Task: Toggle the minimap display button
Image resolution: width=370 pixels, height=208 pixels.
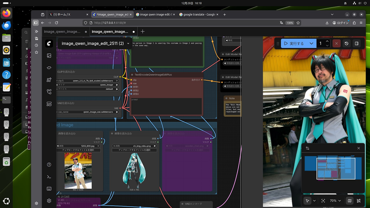Action: pyautogui.click(x=349, y=201)
